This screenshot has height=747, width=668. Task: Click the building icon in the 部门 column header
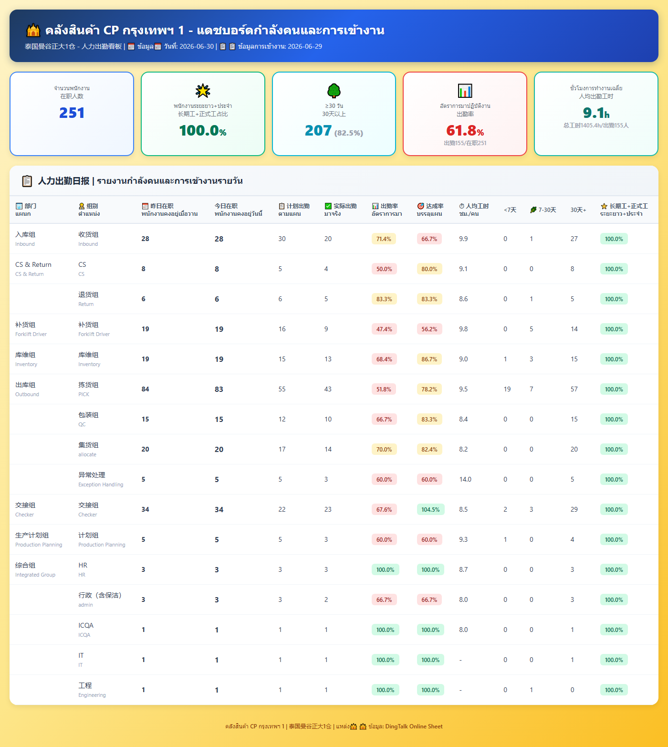pos(19,206)
